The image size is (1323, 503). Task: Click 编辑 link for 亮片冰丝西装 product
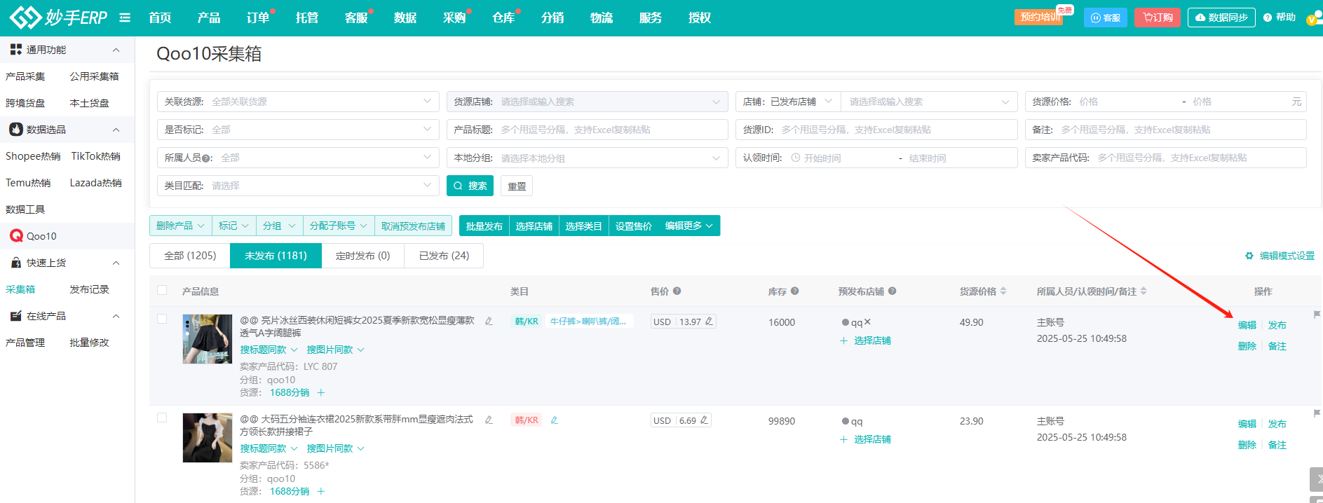pyautogui.click(x=1247, y=325)
